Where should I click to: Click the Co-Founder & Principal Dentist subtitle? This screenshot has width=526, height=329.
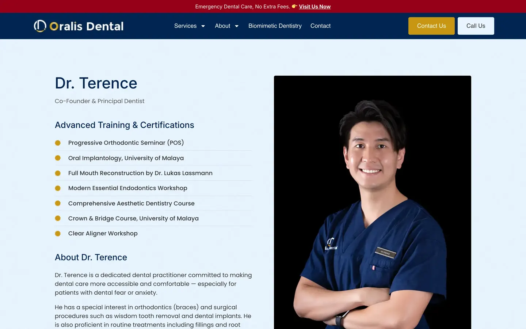tap(99, 101)
